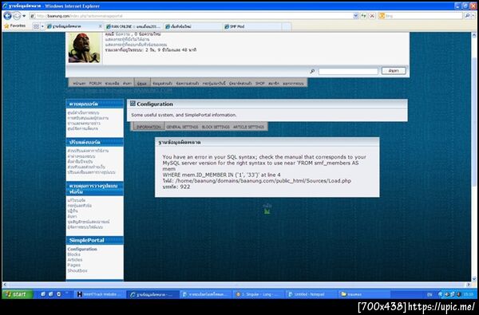Viewport: 479px width, 315px height.
Task: Click first link in top sidebar section
Action: (83, 112)
